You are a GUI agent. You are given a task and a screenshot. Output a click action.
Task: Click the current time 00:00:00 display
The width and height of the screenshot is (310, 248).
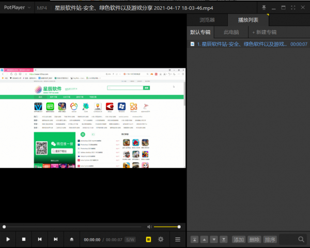[x=92, y=240]
